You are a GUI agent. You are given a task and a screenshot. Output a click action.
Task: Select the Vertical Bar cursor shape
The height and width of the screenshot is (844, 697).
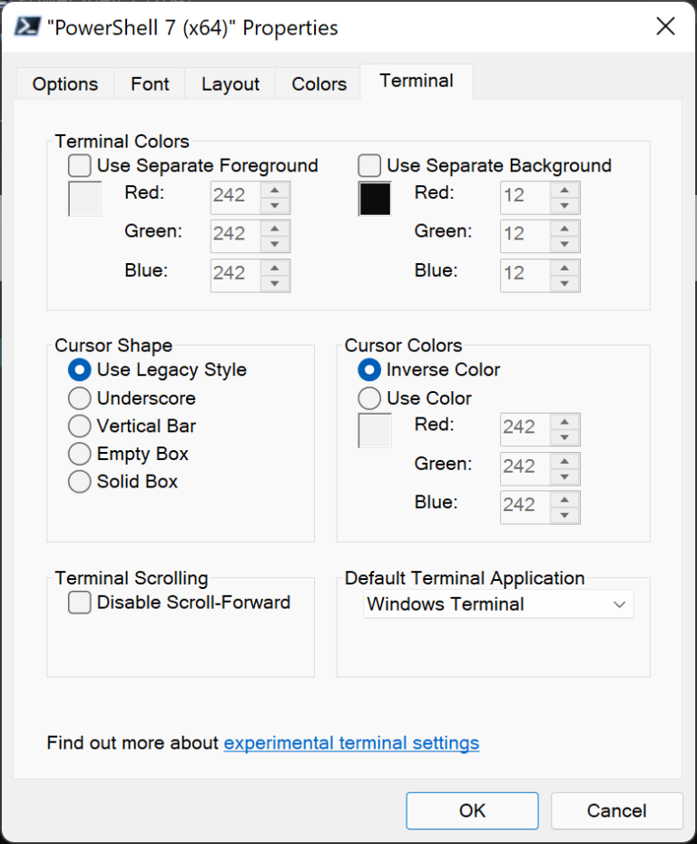(x=80, y=426)
